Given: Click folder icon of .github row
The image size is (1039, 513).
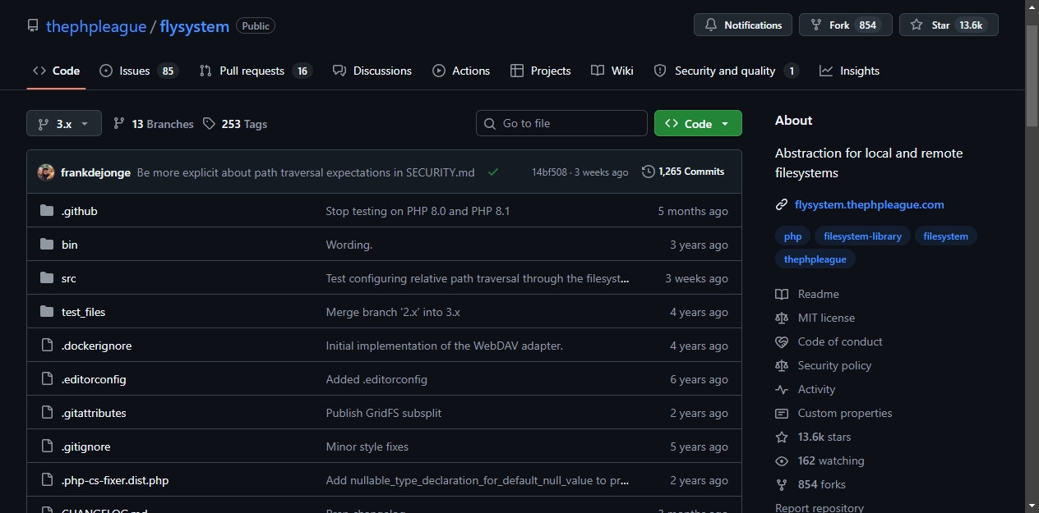Looking at the screenshot, I should click(x=47, y=211).
